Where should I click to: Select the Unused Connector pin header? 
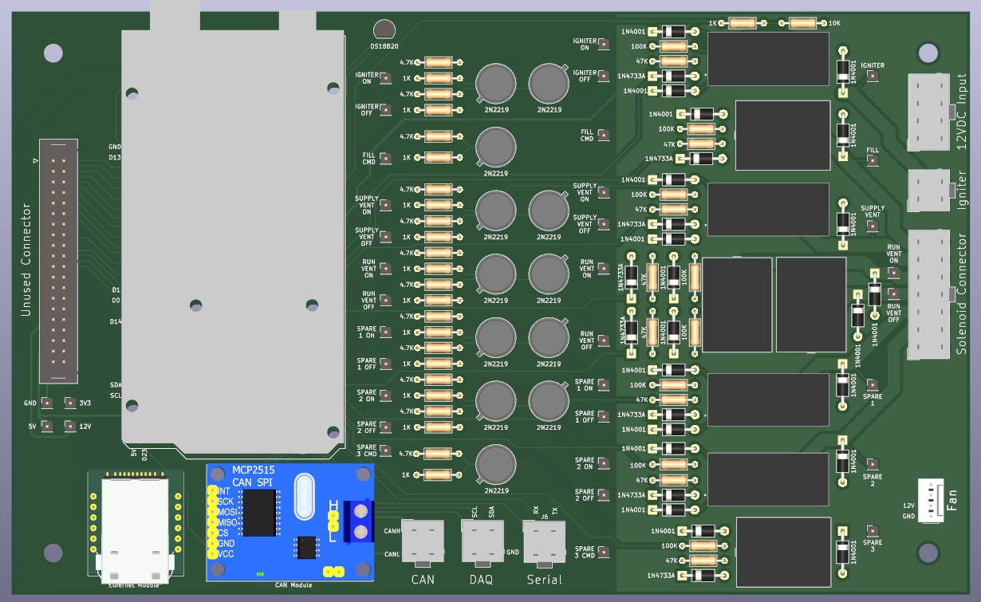[58, 259]
